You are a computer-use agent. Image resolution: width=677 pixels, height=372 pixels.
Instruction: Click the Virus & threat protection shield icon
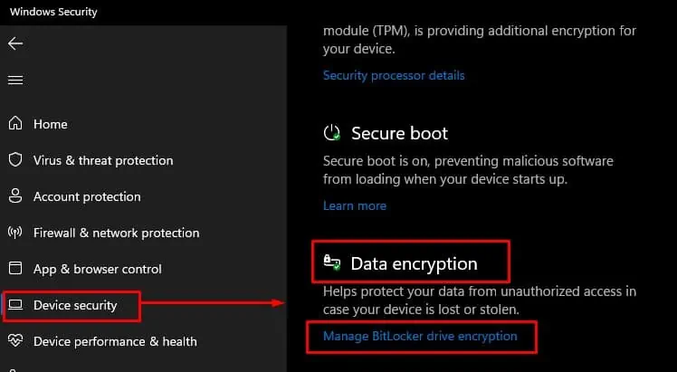(x=15, y=160)
